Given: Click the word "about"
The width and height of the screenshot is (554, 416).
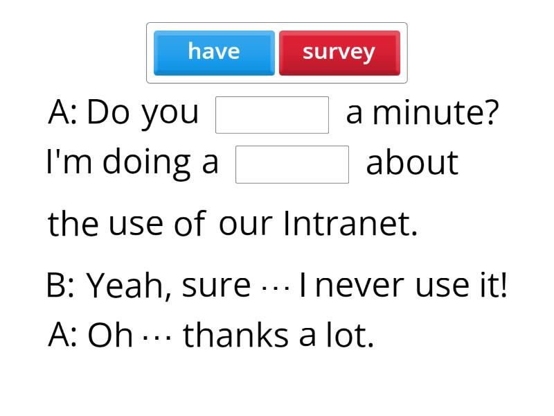Looking at the screenshot, I should coord(412,163).
